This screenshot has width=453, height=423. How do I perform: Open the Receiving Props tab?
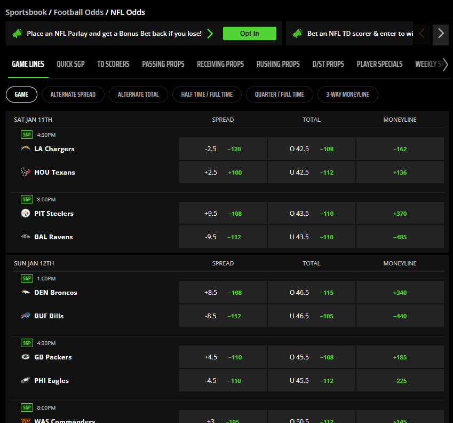[x=220, y=64]
